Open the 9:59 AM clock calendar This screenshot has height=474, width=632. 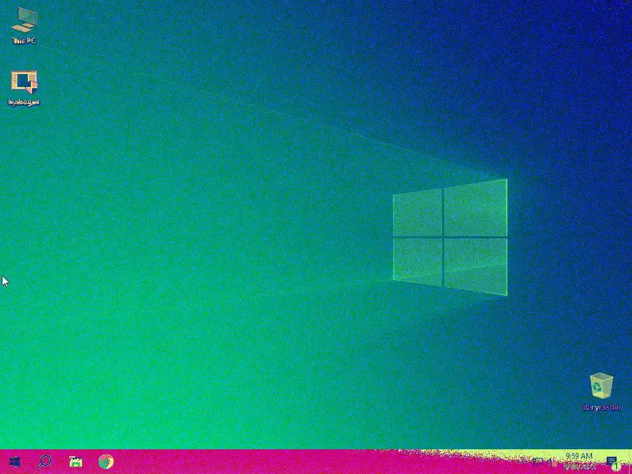click(x=579, y=461)
